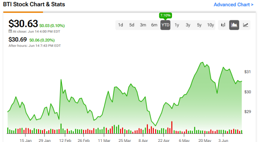Image resolution: width=258 pixels, height=142 pixels.
Task: Click the 15 Jan axis date
Action: 26,141
